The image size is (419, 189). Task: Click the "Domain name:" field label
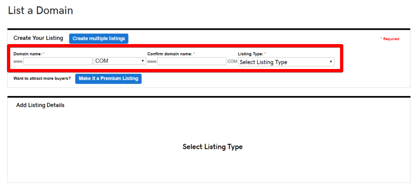click(x=28, y=53)
